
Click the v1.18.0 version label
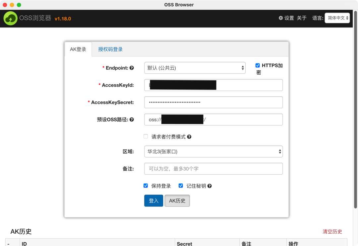63,19
